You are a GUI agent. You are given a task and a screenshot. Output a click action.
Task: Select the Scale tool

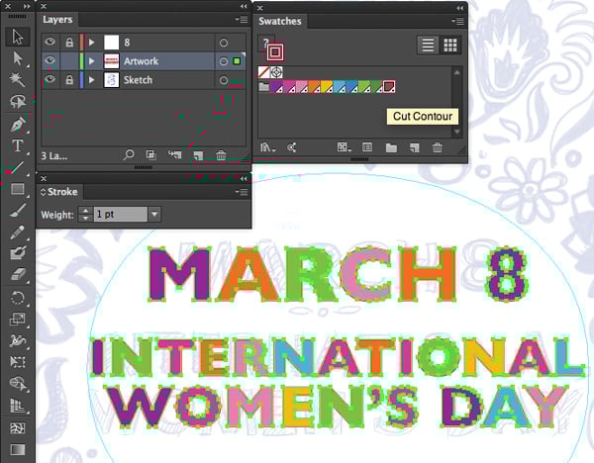18,320
